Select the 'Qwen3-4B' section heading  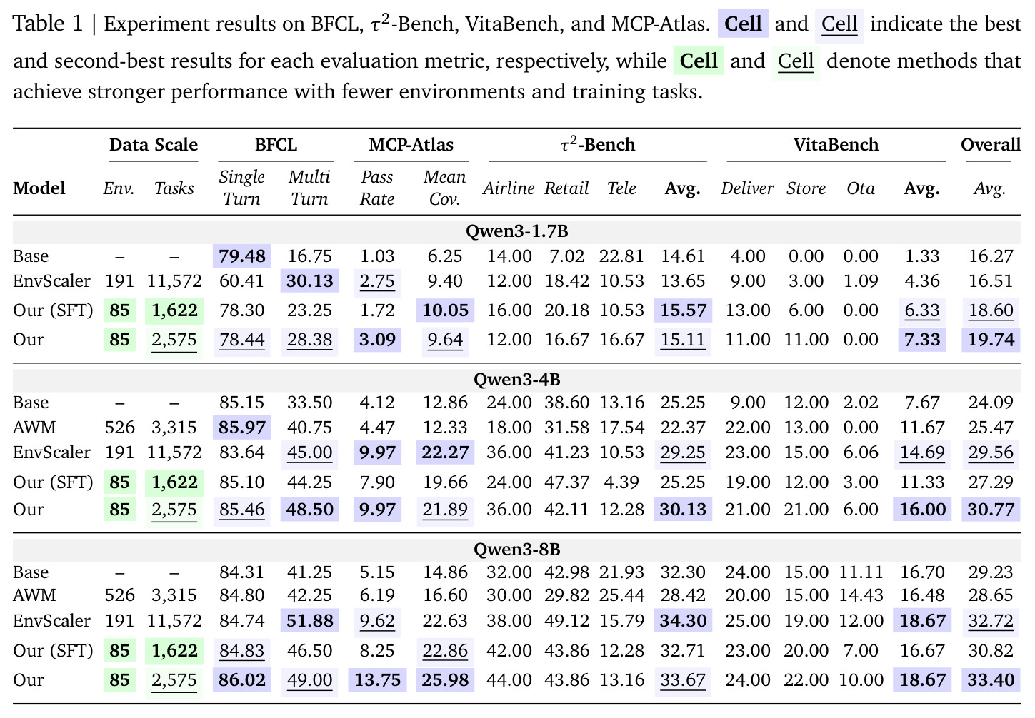tap(516, 379)
